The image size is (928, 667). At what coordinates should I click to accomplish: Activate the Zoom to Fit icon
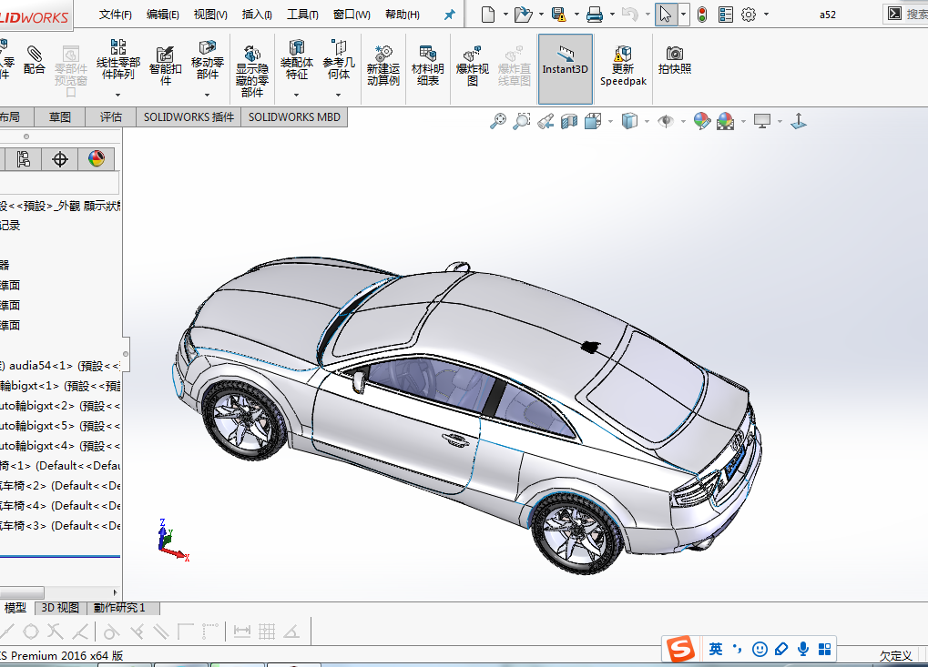click(x=500, y=120)
